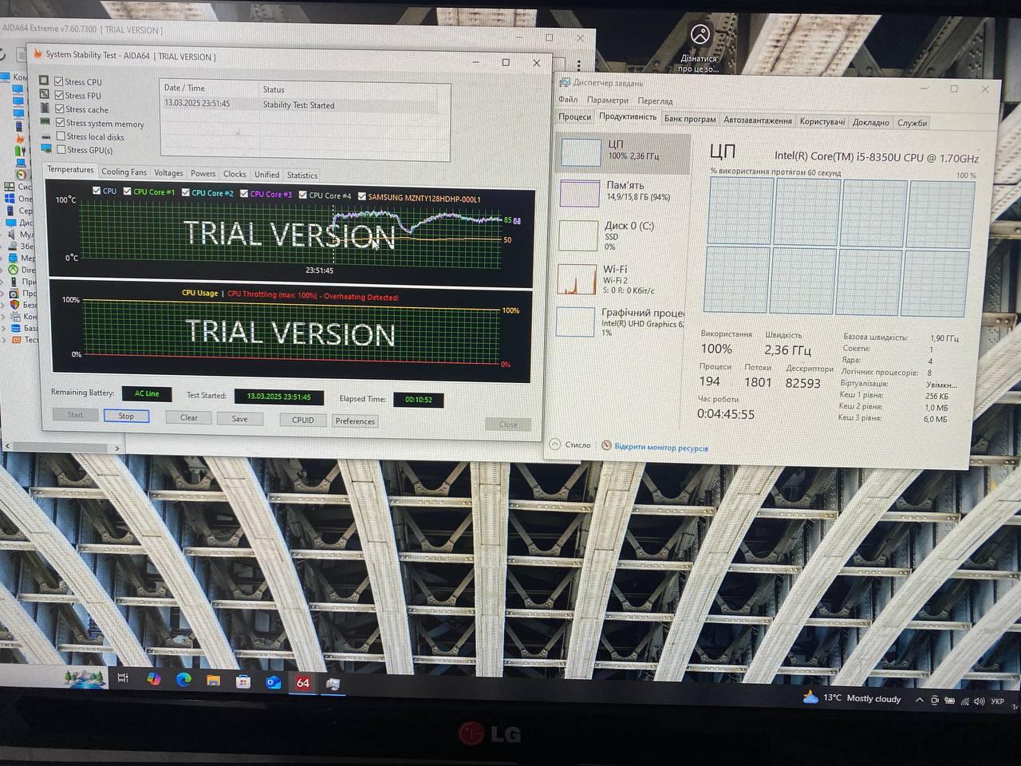Launch Copilot from the taskbar

153,679
